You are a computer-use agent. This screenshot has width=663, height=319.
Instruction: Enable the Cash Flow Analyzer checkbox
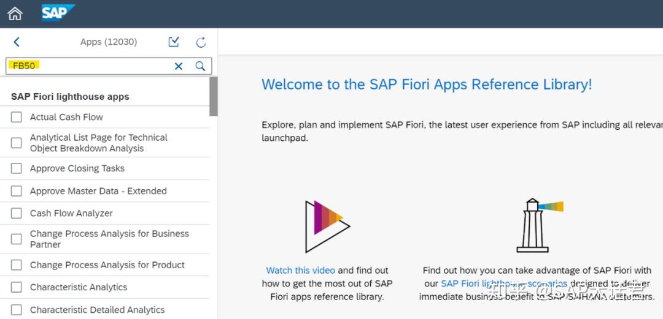pos(17,213)
